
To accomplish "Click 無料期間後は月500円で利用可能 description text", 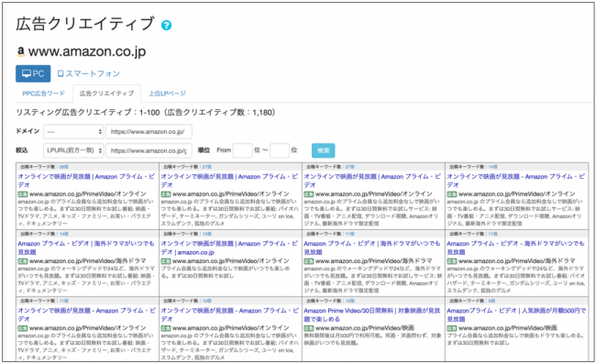I will point(372,339).
